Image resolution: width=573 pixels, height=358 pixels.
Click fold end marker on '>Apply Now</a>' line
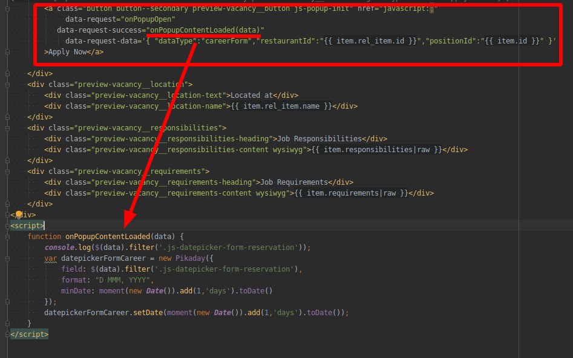[x=7, y=52]
